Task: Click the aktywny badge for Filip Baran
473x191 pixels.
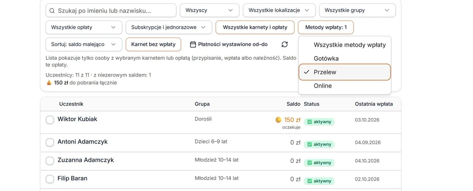Action: [319, 181]
